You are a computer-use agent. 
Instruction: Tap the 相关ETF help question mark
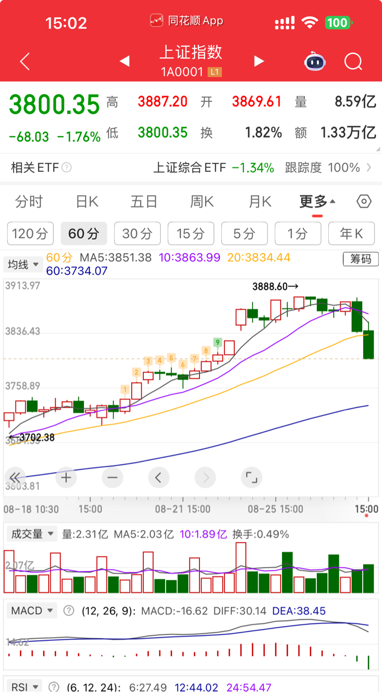(66, 167)
